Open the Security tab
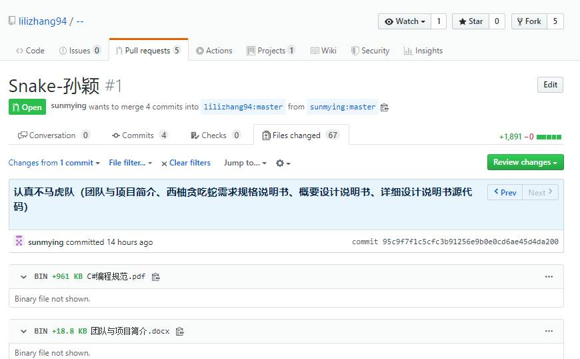The width and height of the screenshot is (580, 359). tap(370, 51)
